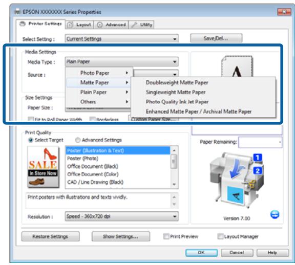Open the Source dropdown
Screen dimensions: 295x265
pyautogui.click(x=156, y=74)
